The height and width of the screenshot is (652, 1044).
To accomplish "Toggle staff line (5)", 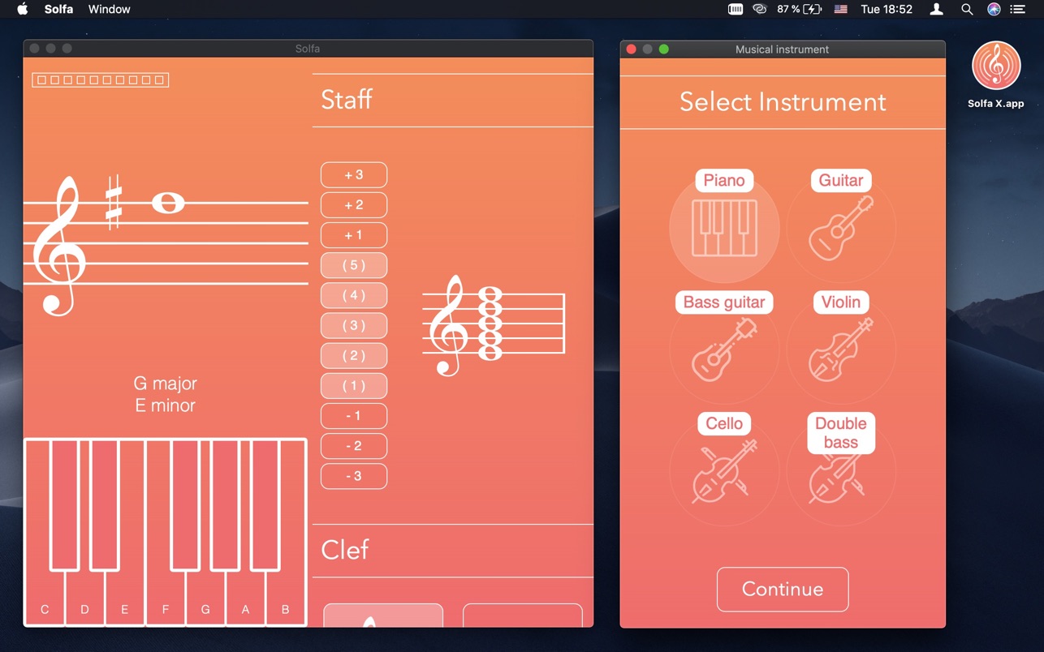I will pos(354,265).
